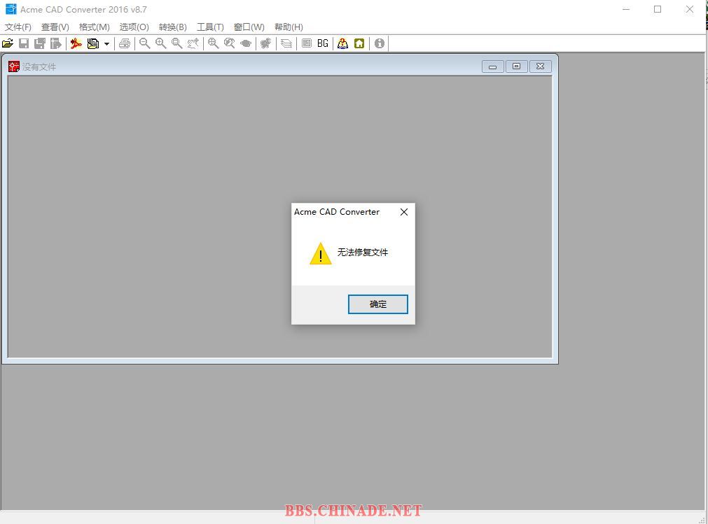This screenshot has height=524, width=708.
Task: Open the 工具(T) menu
Action: click(x=210, y=27)
